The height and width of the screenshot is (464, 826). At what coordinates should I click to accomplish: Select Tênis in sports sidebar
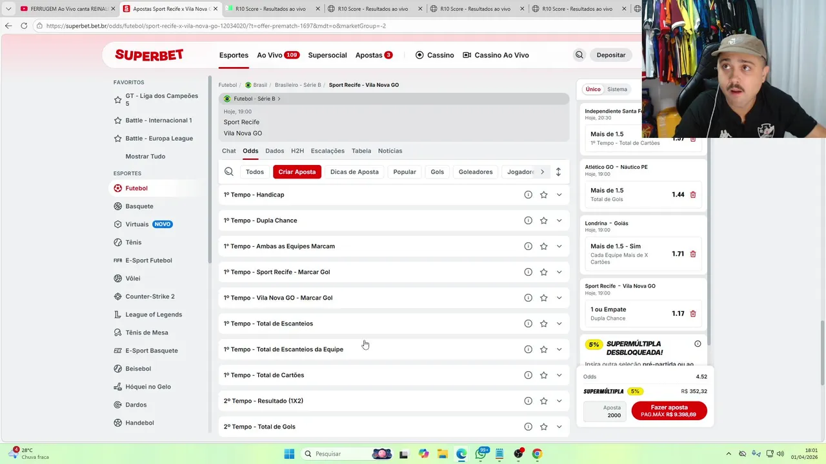[134, 242]
